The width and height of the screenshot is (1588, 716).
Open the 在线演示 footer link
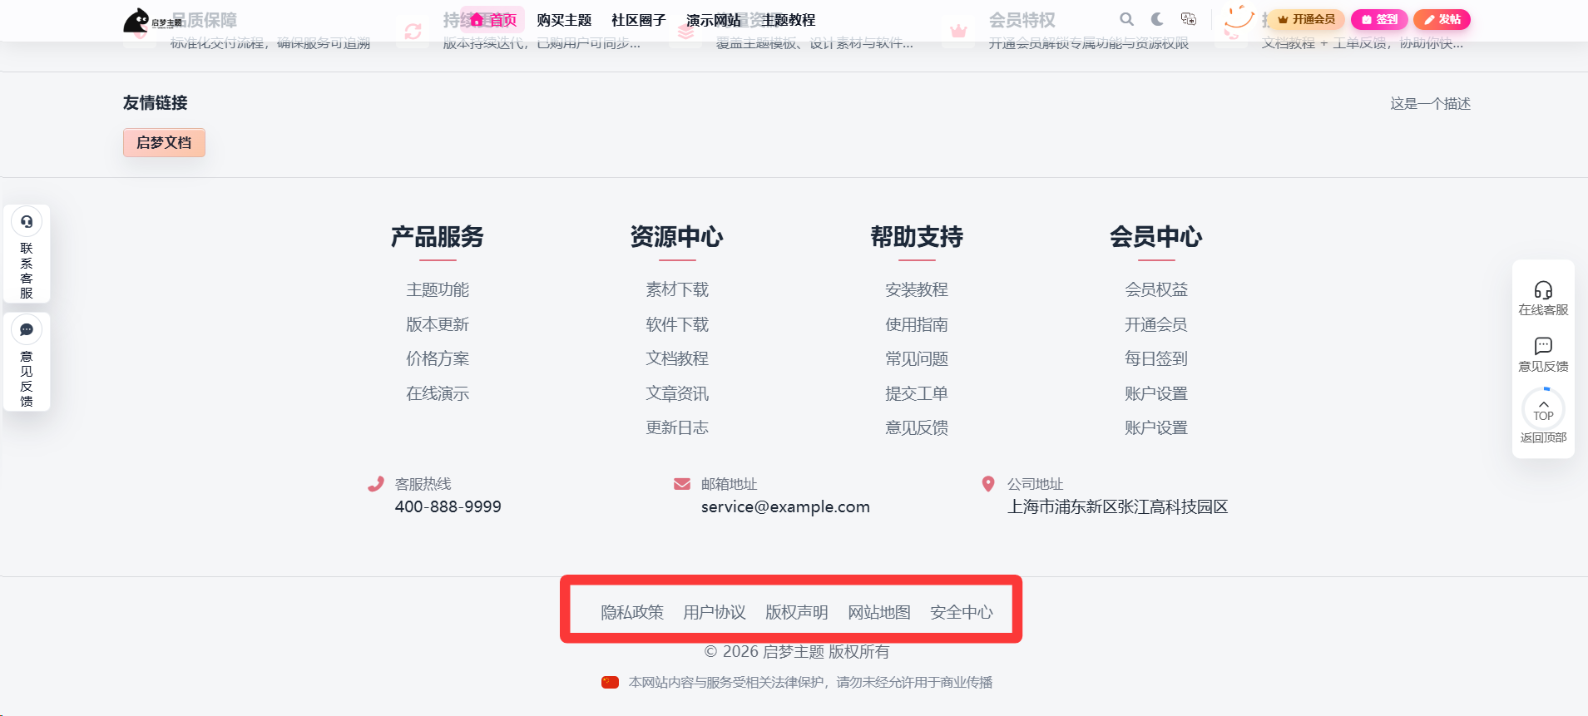click(438, 393)
